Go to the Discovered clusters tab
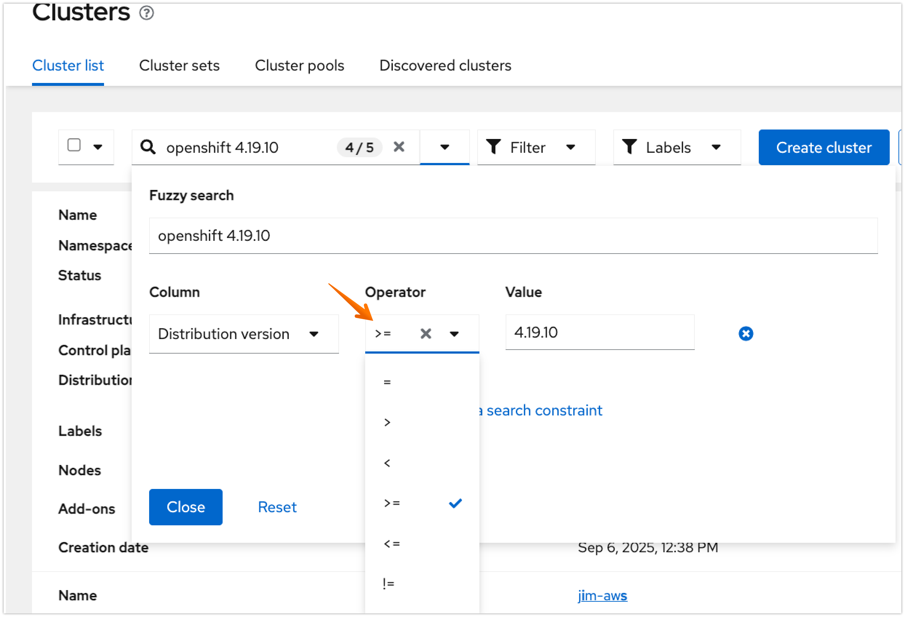The width and height of the screenshot is (905, 617). point(445,65)
